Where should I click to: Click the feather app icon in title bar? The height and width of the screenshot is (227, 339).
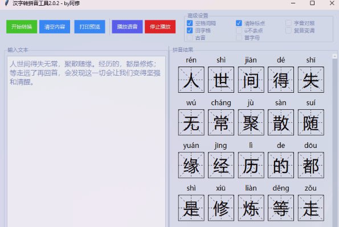coord(7,3)
